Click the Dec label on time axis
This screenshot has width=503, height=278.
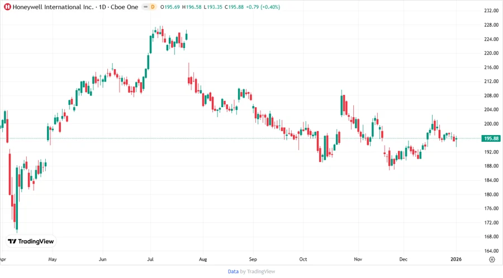tap(403, 260)
